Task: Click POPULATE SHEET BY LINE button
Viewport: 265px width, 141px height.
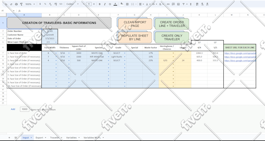Action: [135, 37]
